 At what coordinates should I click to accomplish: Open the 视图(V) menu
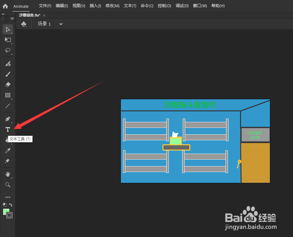tap(79, 6)
